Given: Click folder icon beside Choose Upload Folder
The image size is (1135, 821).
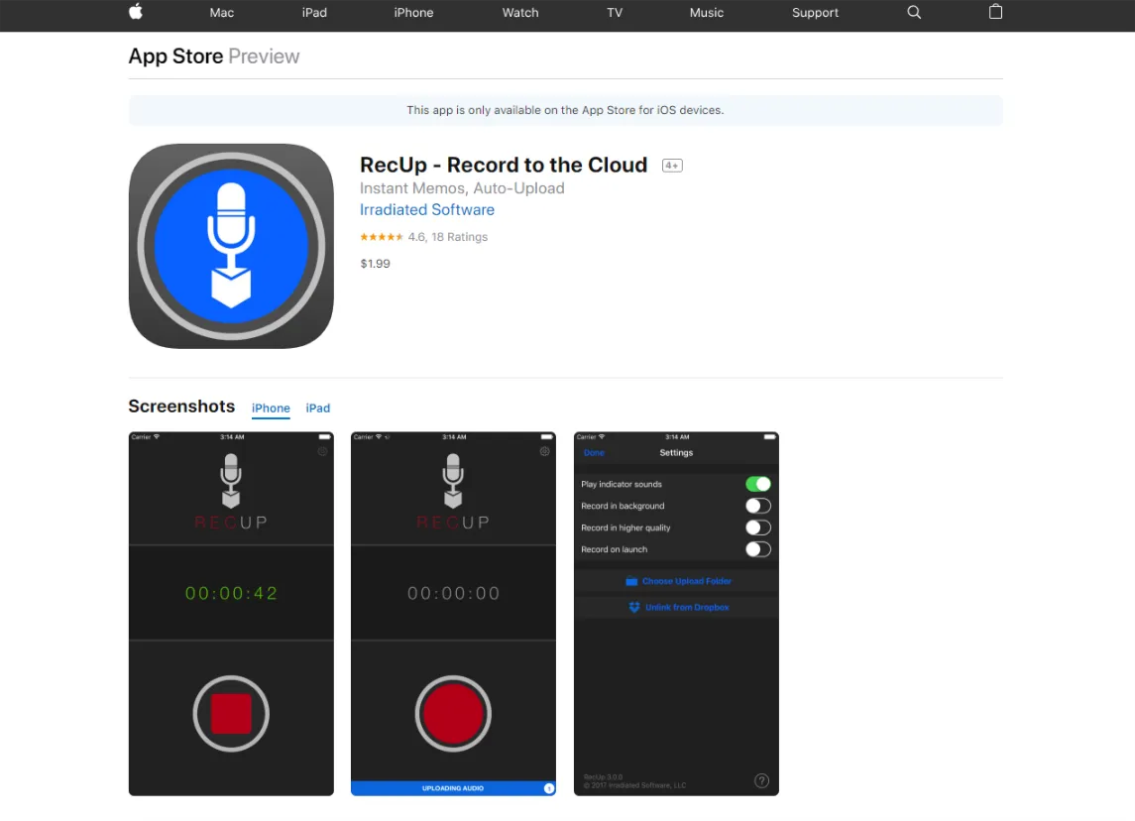Looking at the screenshot, I should point(631,581).
